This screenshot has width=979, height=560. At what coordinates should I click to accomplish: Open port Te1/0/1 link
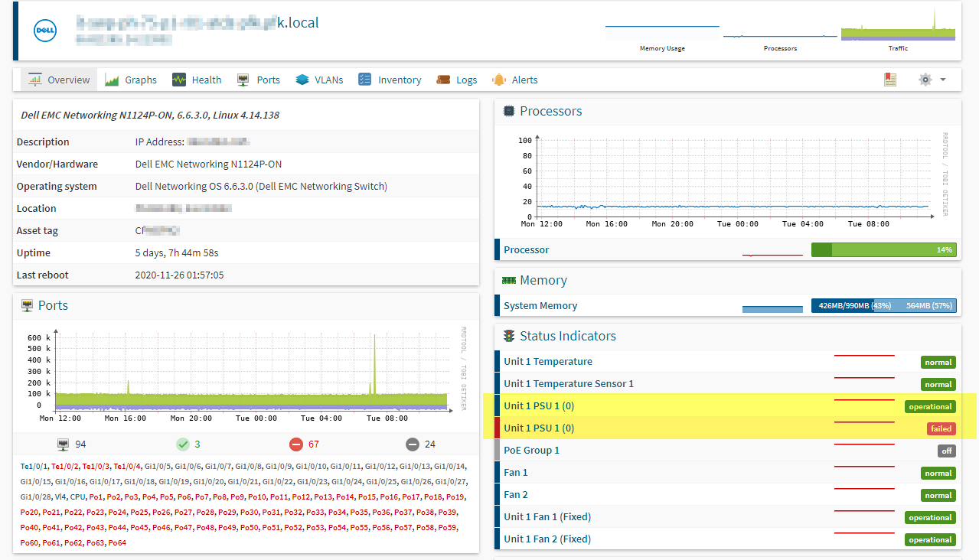[x=34, y=466]
